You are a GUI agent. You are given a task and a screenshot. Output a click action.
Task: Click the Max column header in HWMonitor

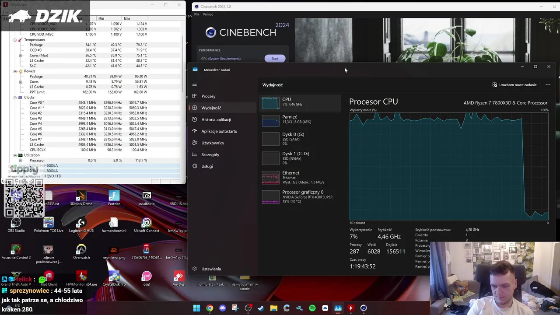tap(136, 18)
